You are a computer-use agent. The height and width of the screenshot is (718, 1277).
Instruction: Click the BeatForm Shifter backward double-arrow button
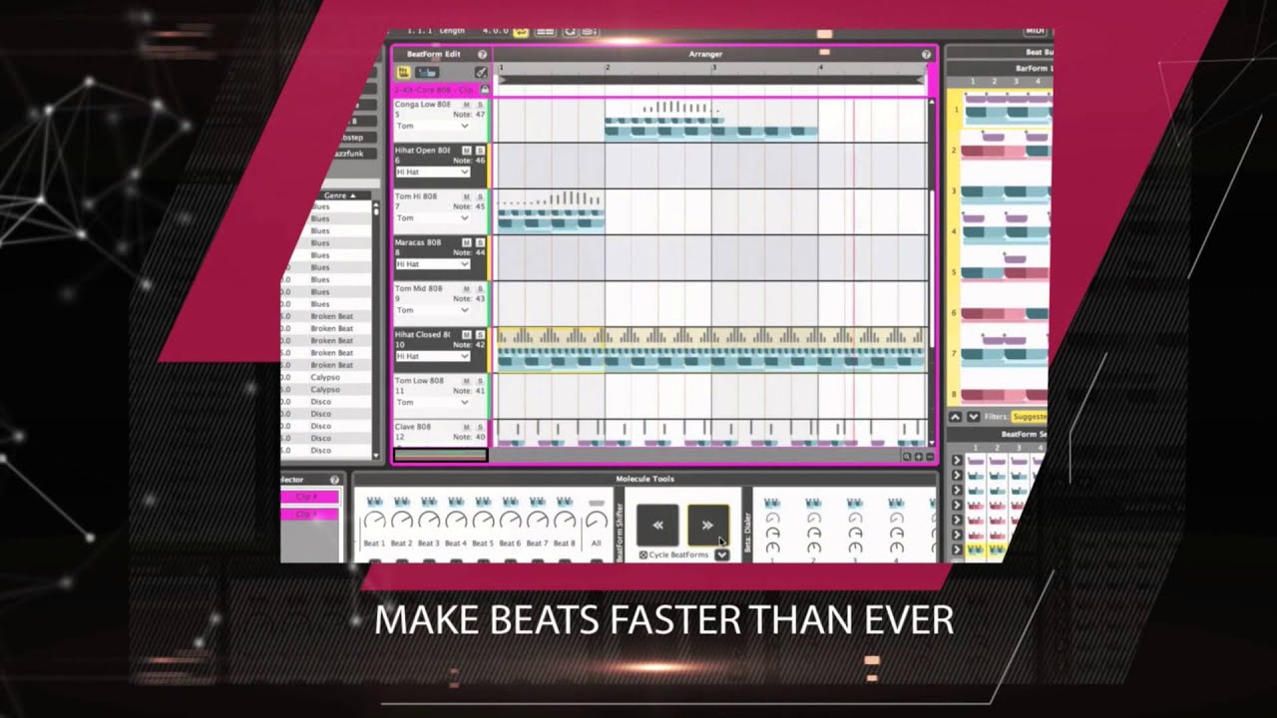(x=657, y=525)
